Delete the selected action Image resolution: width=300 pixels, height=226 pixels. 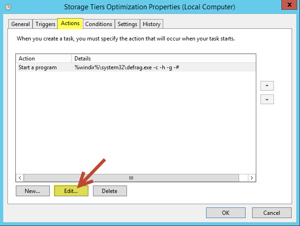pos(110,191)
